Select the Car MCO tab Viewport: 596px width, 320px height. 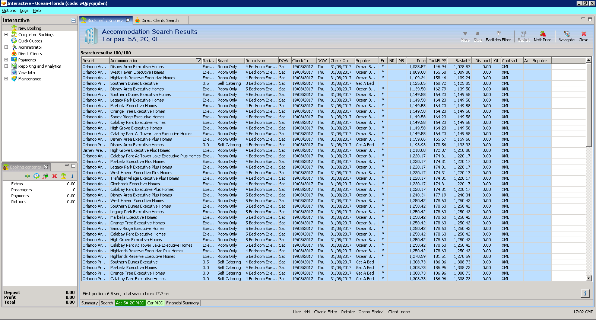point(155,303)
